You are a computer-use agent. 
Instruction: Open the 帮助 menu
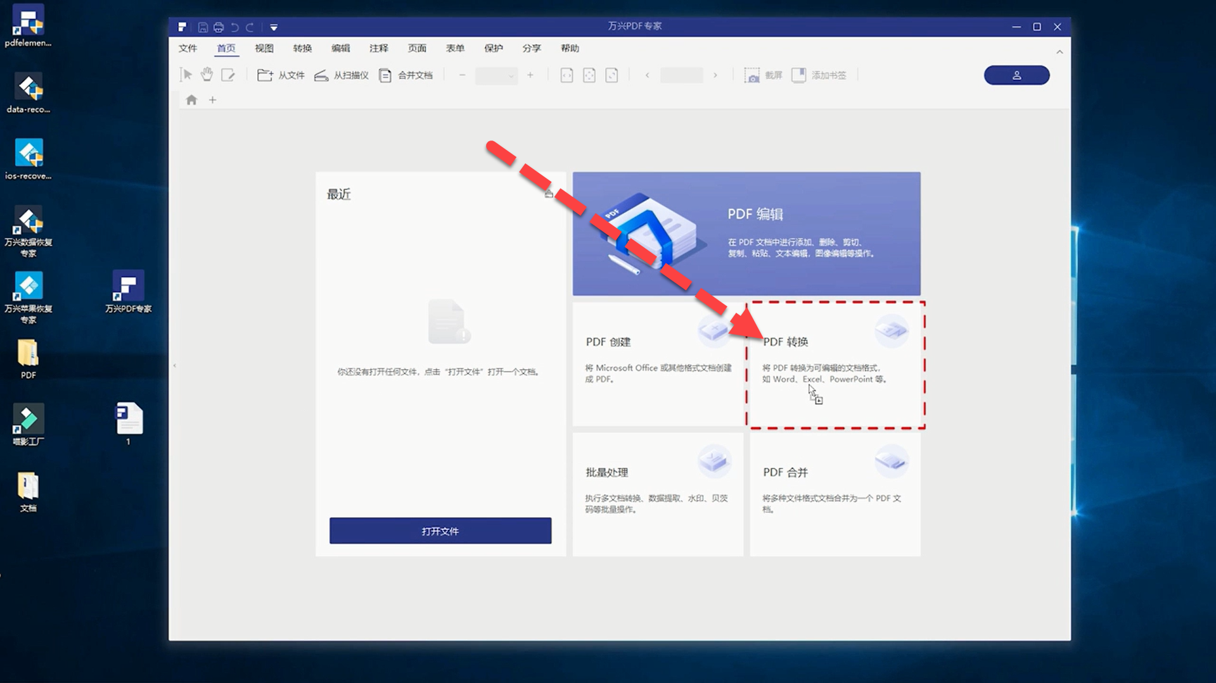(570, 48)
